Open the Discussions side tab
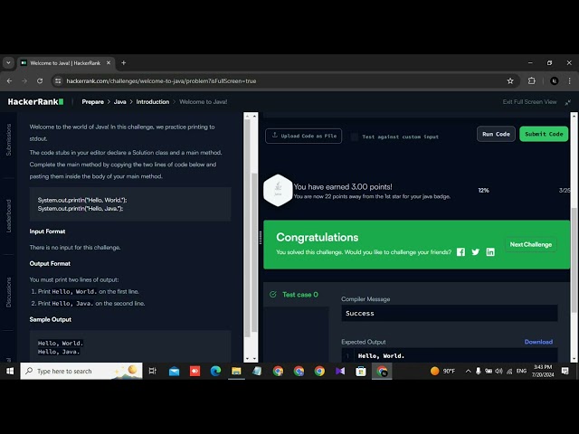 tap(8, 292)
